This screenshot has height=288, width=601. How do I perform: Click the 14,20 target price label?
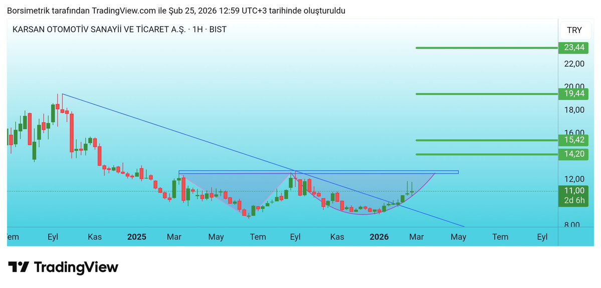point(574,154)
